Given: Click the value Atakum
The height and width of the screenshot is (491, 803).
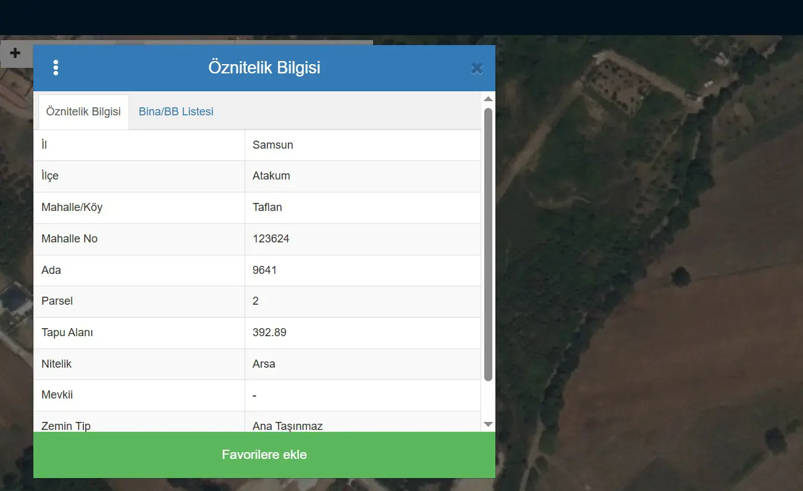Looking at the screenshot, I should pos(271,176).
